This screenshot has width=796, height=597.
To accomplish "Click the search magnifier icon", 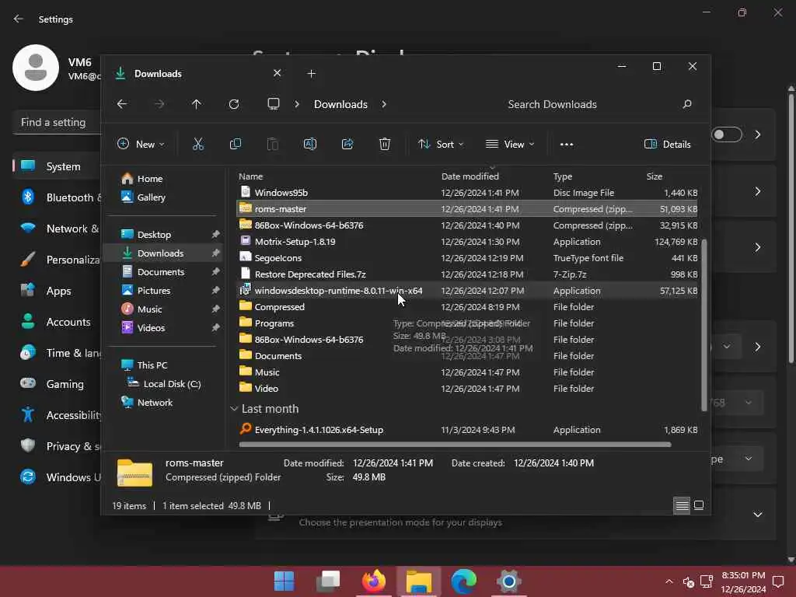I will coord(687,104).
